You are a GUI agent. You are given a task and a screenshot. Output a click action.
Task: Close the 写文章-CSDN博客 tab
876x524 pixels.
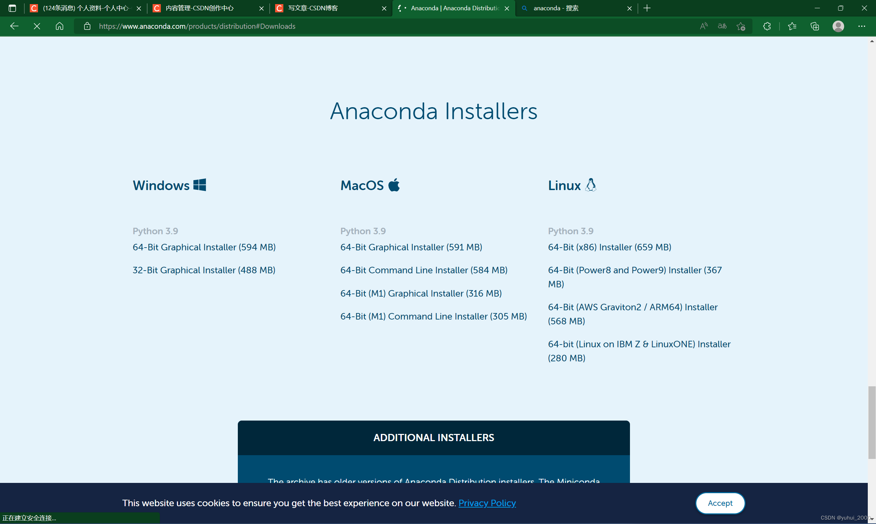(x=384, y=8)
